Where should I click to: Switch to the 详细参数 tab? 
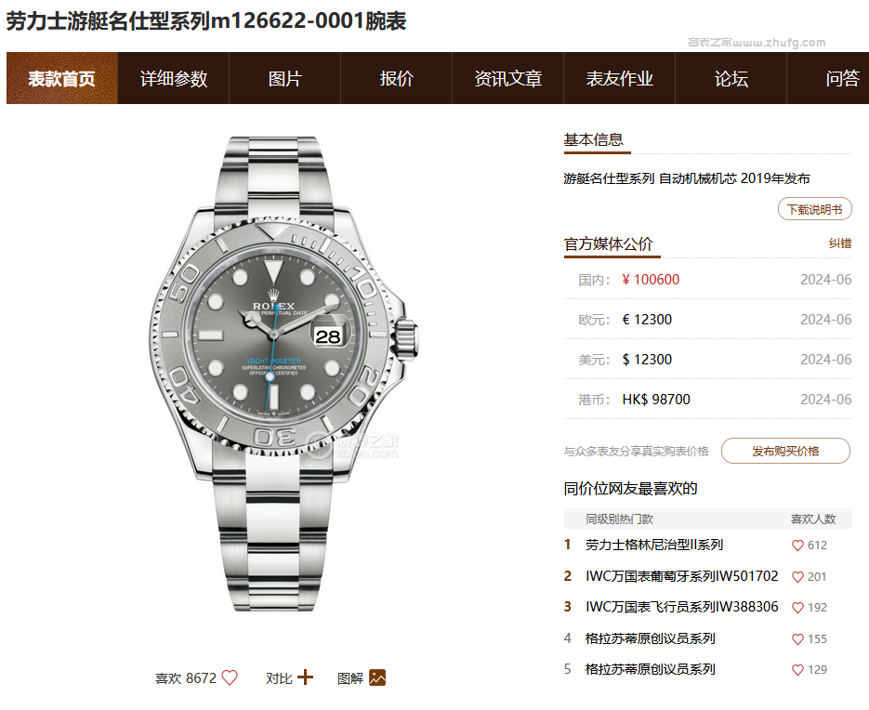pos(174,78)
